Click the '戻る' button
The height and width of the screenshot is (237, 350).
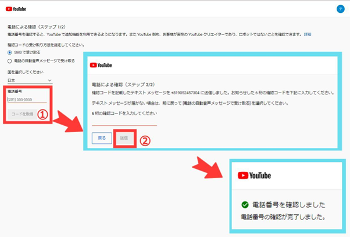point(102,138)
